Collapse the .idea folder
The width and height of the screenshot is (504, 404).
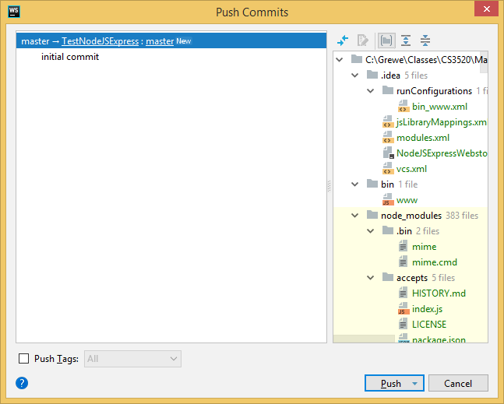[x=354, y=76]
